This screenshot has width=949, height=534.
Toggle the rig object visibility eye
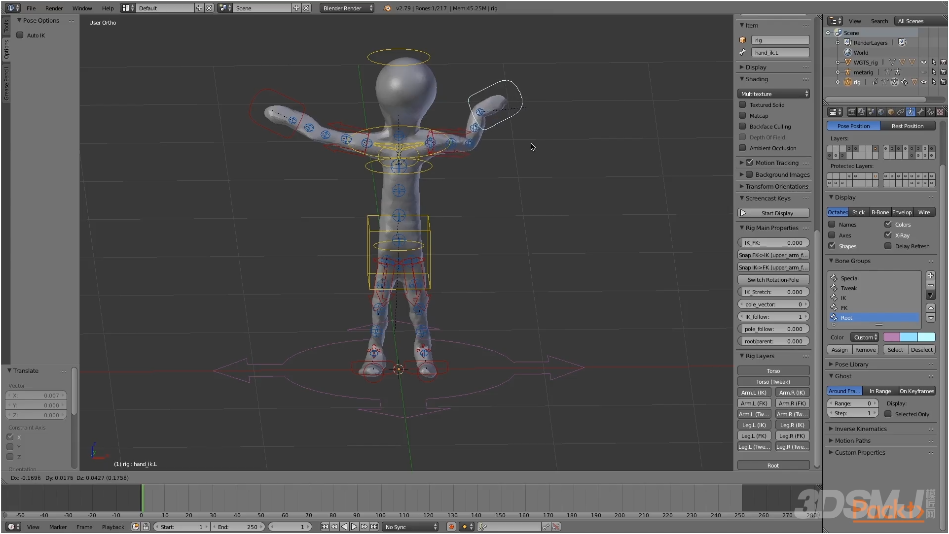[923, 82]
